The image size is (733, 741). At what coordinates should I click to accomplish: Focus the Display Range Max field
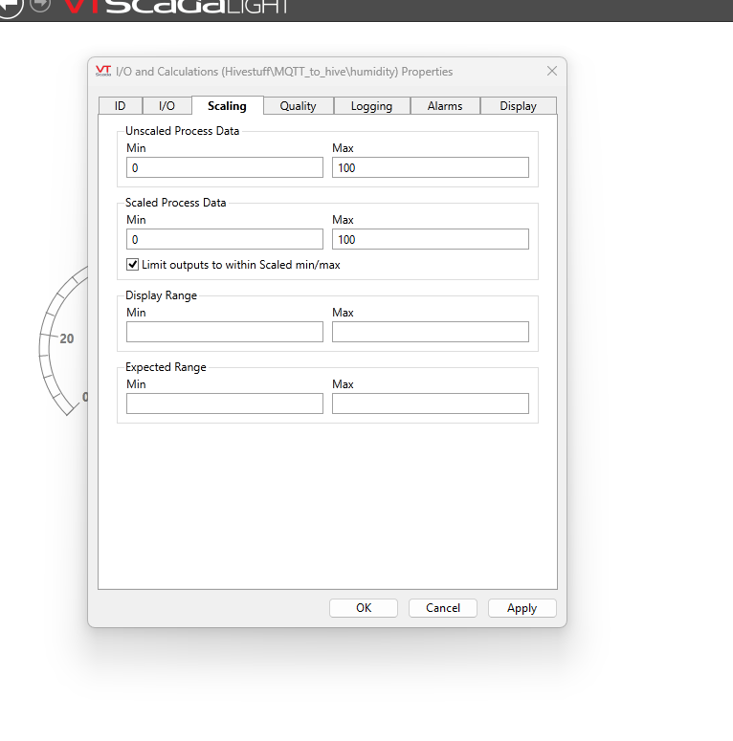tap(430, 332)
